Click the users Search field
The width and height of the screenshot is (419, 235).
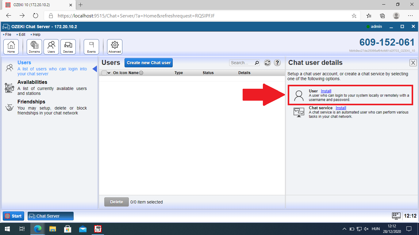(241, 63)
